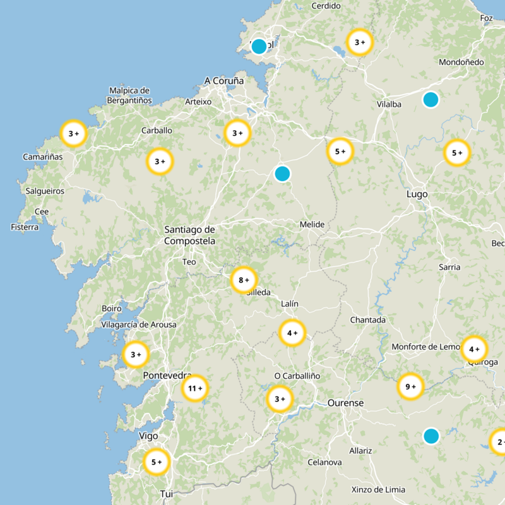Click the Salgueiros label
This screenshot has height=505, width=505.
45,191
